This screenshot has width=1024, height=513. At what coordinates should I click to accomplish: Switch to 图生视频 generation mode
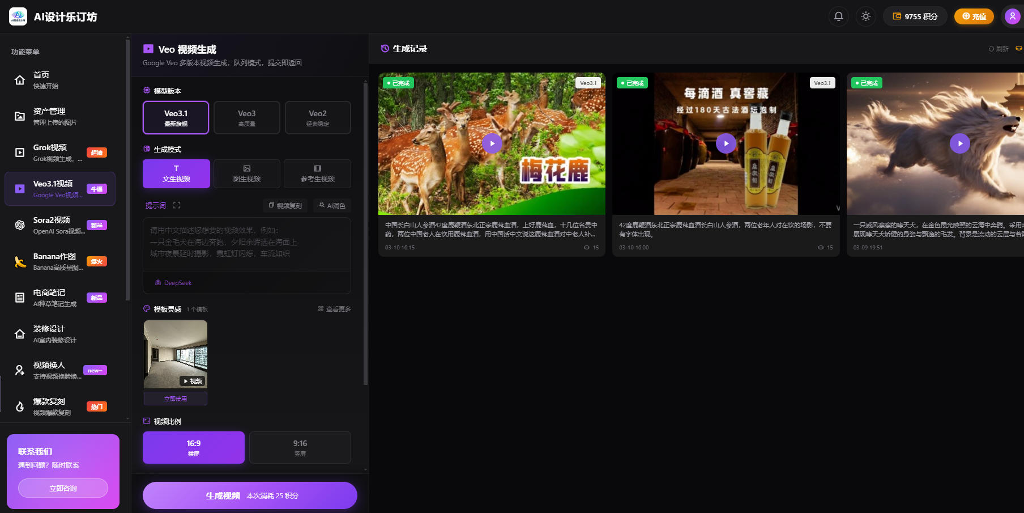point(246,173)
